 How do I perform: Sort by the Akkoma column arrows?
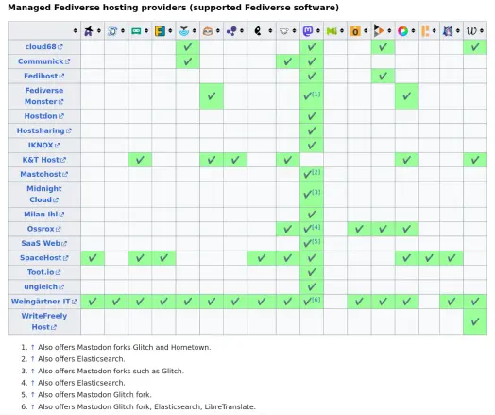99,30
